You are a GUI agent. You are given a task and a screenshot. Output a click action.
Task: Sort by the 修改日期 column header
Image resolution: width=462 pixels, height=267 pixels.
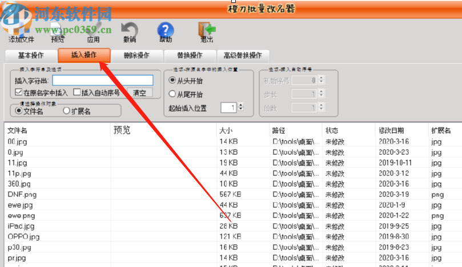402,130
